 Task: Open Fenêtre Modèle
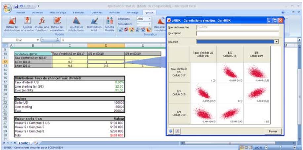click(x=108, y=20)
